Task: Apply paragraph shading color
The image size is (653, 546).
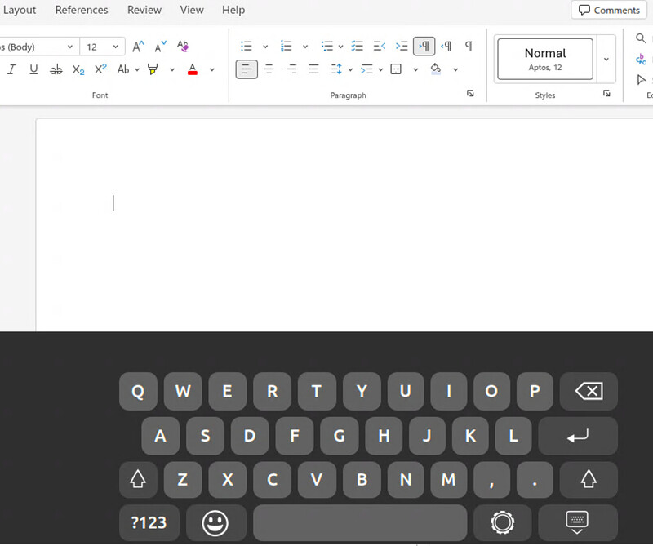Action: click(436, 69)
